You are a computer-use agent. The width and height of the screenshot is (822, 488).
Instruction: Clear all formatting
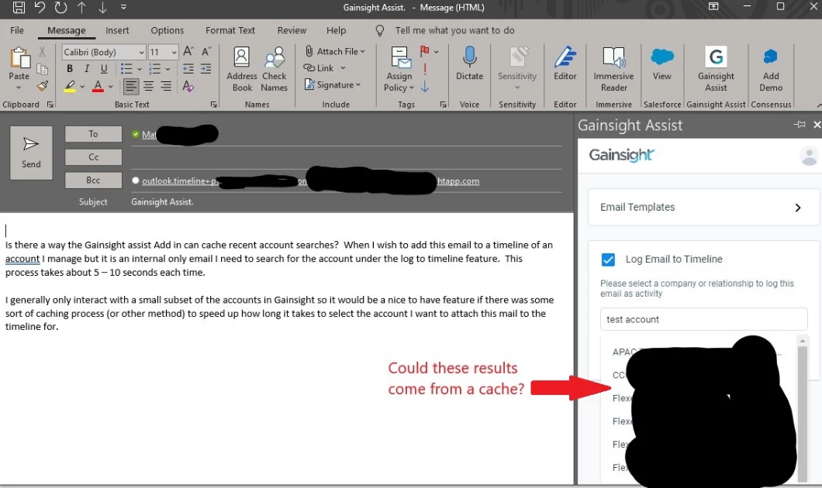(188, 87)
